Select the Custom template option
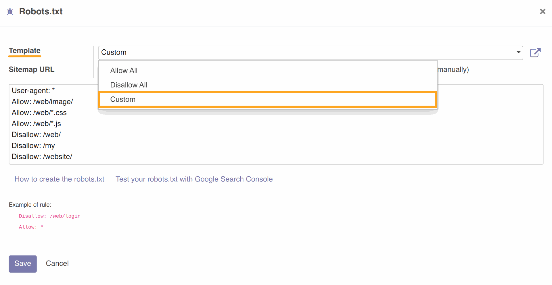 (268, 99)
